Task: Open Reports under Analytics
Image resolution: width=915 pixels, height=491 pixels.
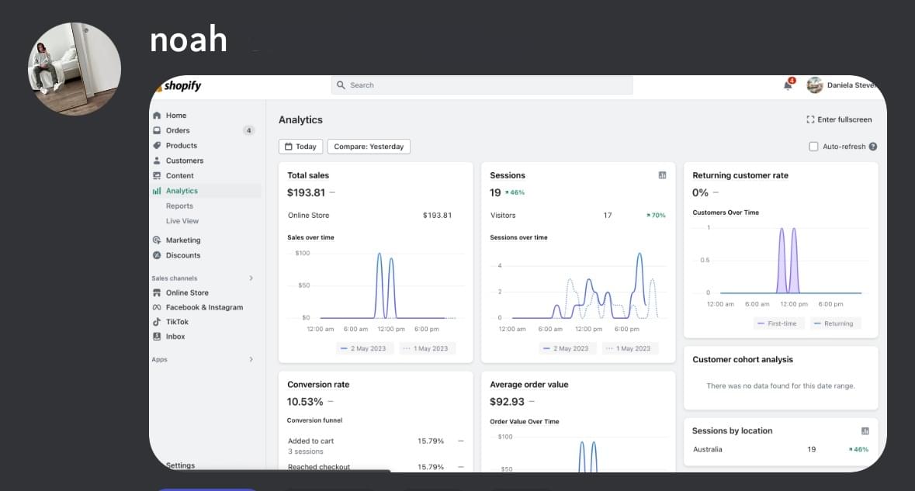Action: [x=179, y=206]
